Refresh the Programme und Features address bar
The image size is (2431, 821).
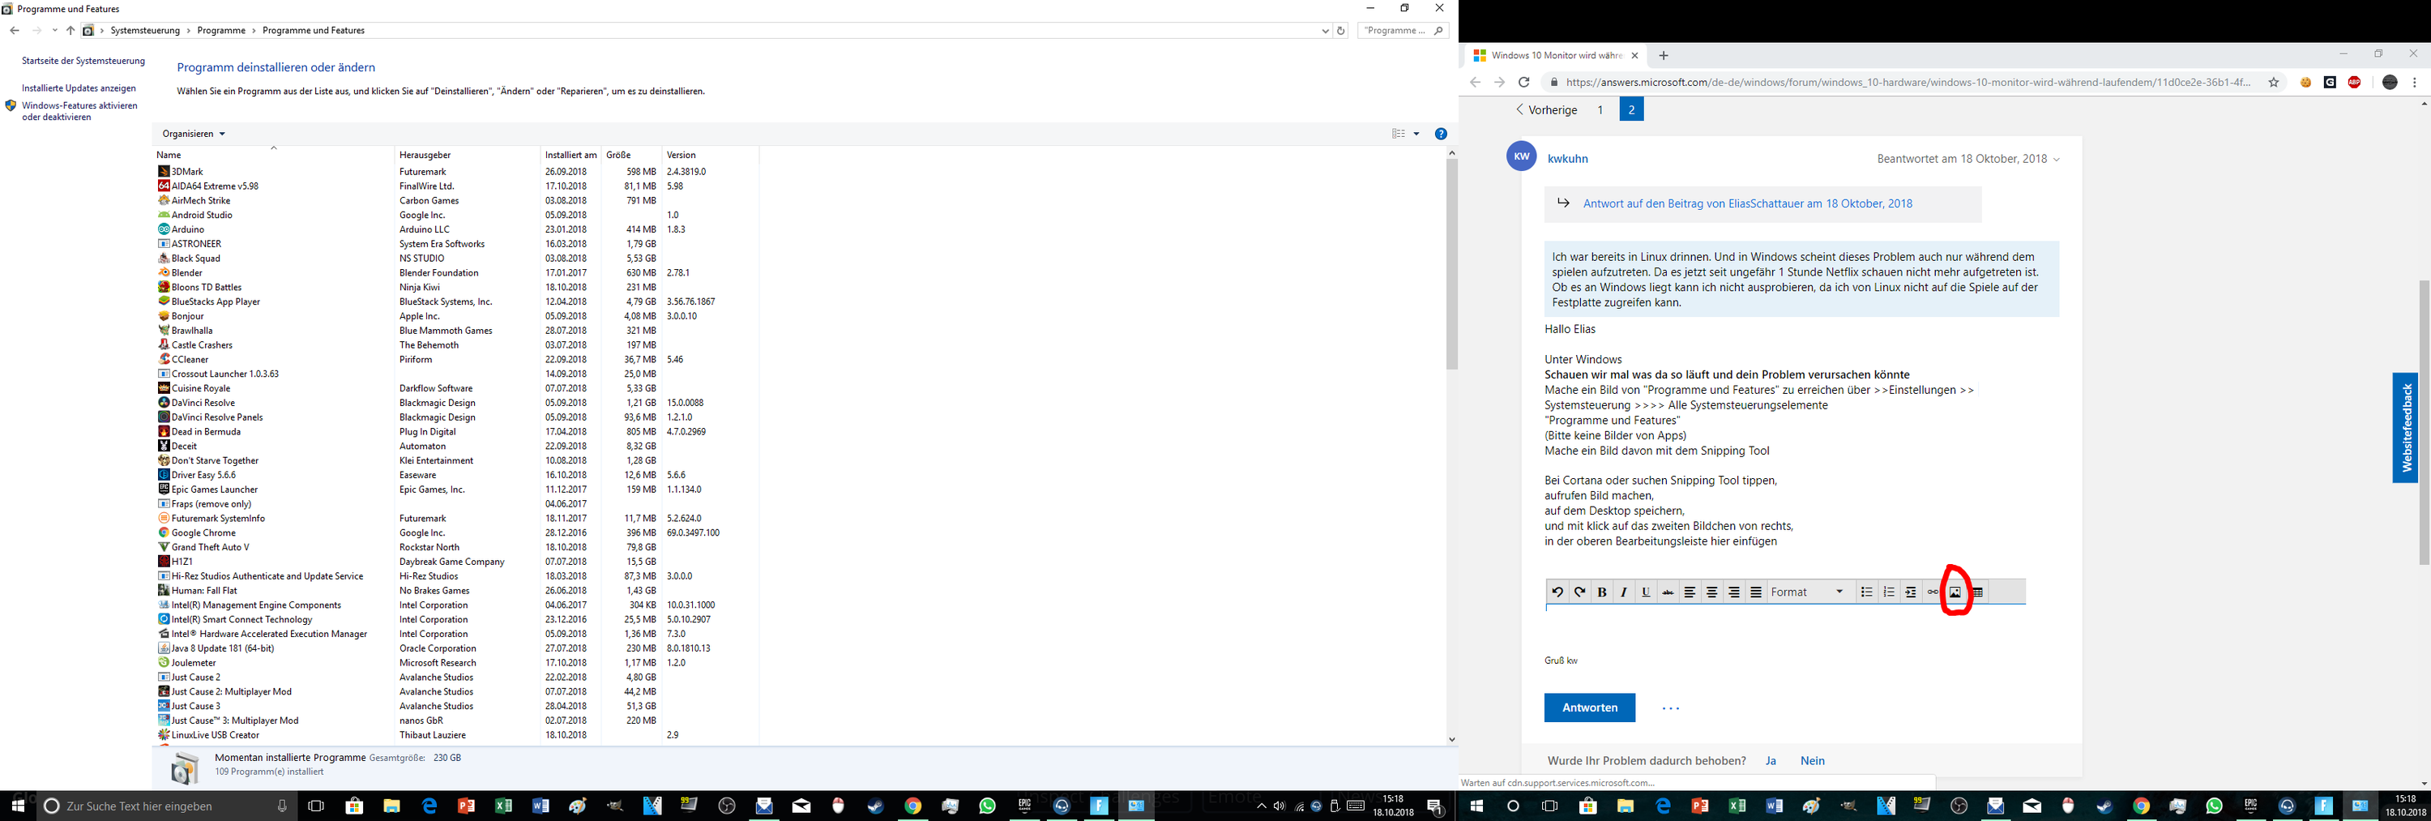[x=1340, y=30]
